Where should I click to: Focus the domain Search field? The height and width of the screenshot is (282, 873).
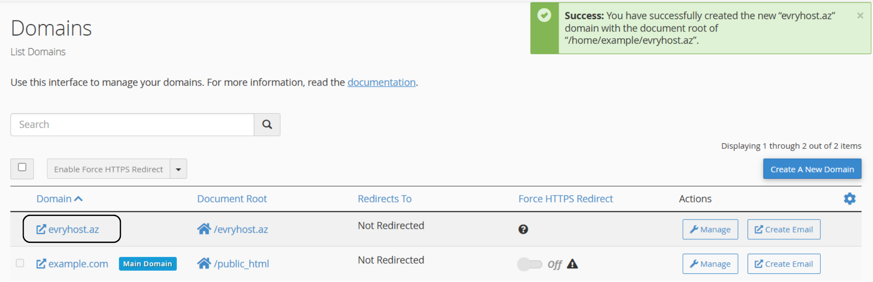[x=132, y=125]
